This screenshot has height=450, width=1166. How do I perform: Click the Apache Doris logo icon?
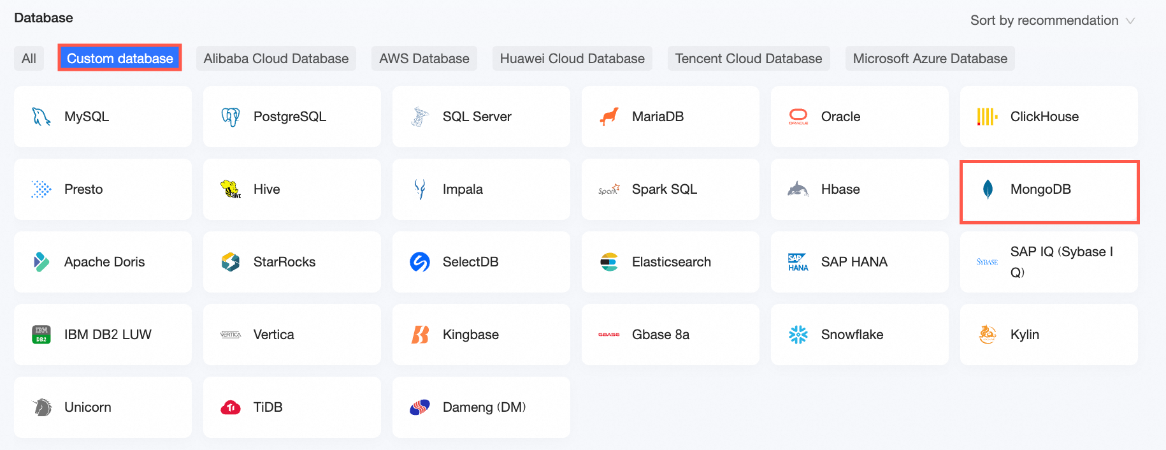tap(41, 262)
